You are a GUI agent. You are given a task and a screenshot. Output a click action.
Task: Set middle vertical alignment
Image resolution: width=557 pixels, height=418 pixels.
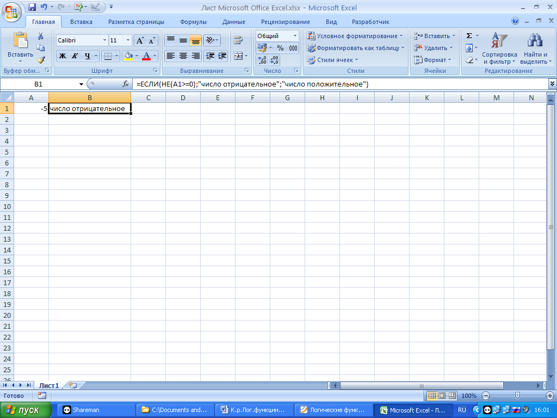pos(183,40)
